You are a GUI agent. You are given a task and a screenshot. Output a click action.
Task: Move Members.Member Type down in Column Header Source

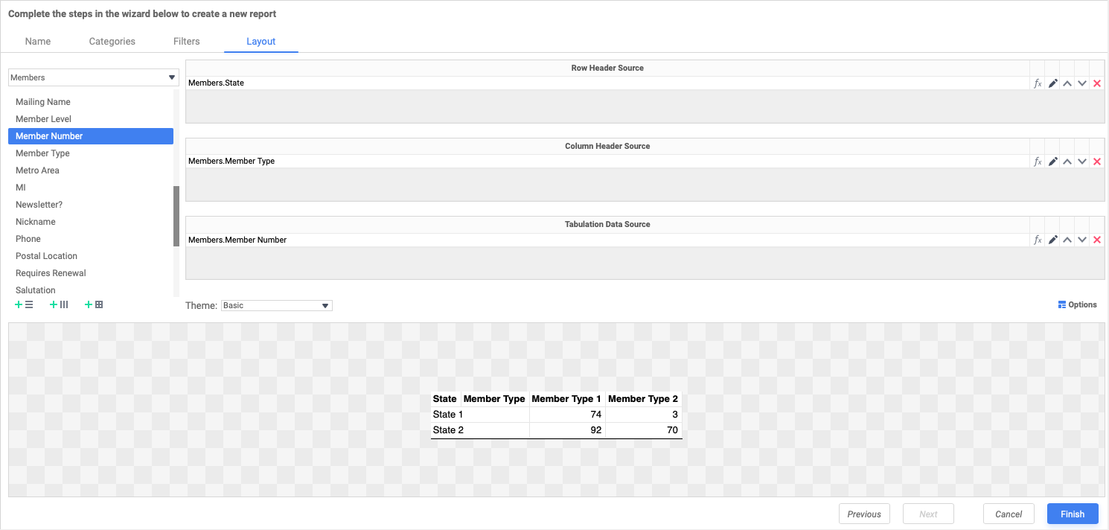point(1082,161)
